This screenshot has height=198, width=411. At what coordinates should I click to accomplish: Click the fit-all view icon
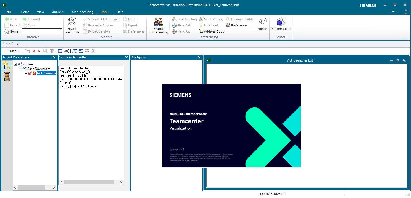tap(60, 51)
